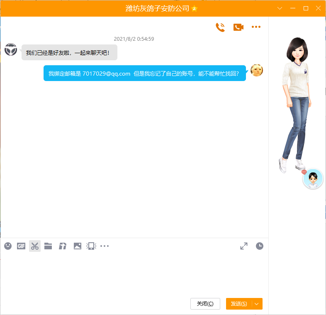Close the chat window with X
This screenshot has height=315, width=326.
click(318, 8)
